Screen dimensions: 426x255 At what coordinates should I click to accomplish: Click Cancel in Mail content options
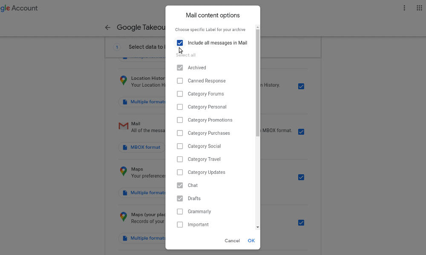232,241
